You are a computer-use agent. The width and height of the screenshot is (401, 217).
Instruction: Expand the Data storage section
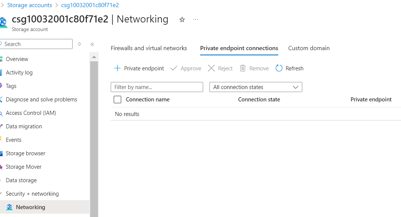click(x=21, y=180)
